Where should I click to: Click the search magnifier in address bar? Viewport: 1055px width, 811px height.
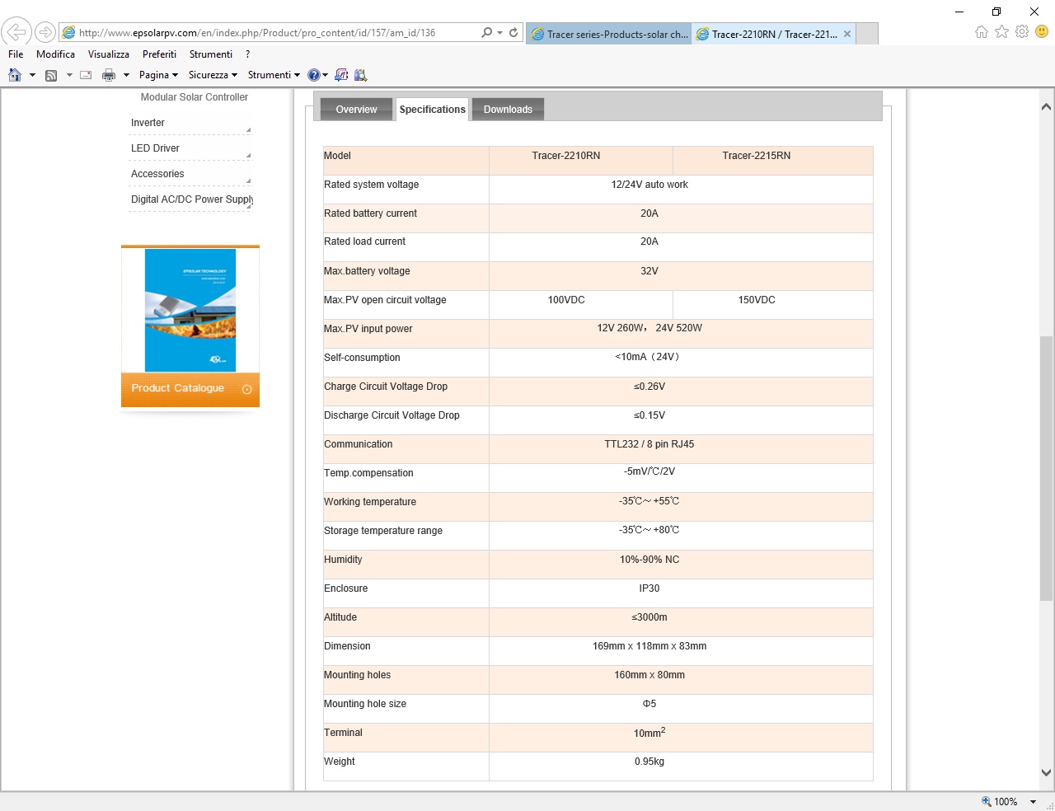[486, 32]
